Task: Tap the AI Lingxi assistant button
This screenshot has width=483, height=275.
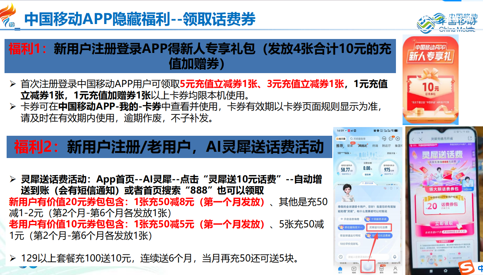Action: coord(368,267)
